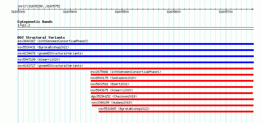Select the nsv4243727 (gnomADStructuralVariants) label
Screen dimensions: 262x123
(50, 66)
